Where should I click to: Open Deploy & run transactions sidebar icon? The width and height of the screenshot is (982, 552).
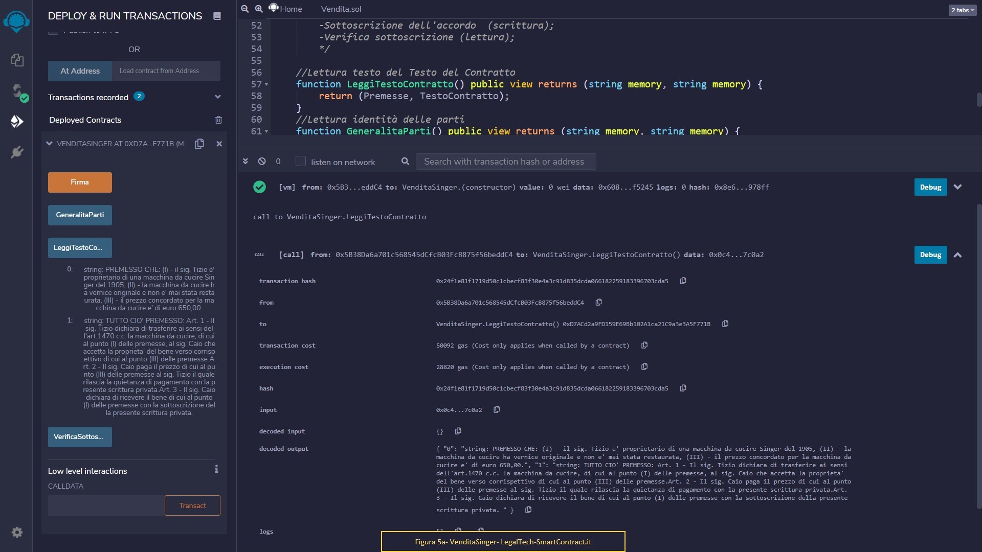coord(17,121)
